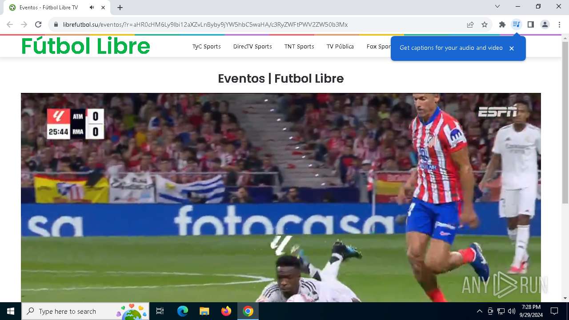Switch to Chrome in the taskbar
This screenshot has height=320, width=569.
click(248, 311)
